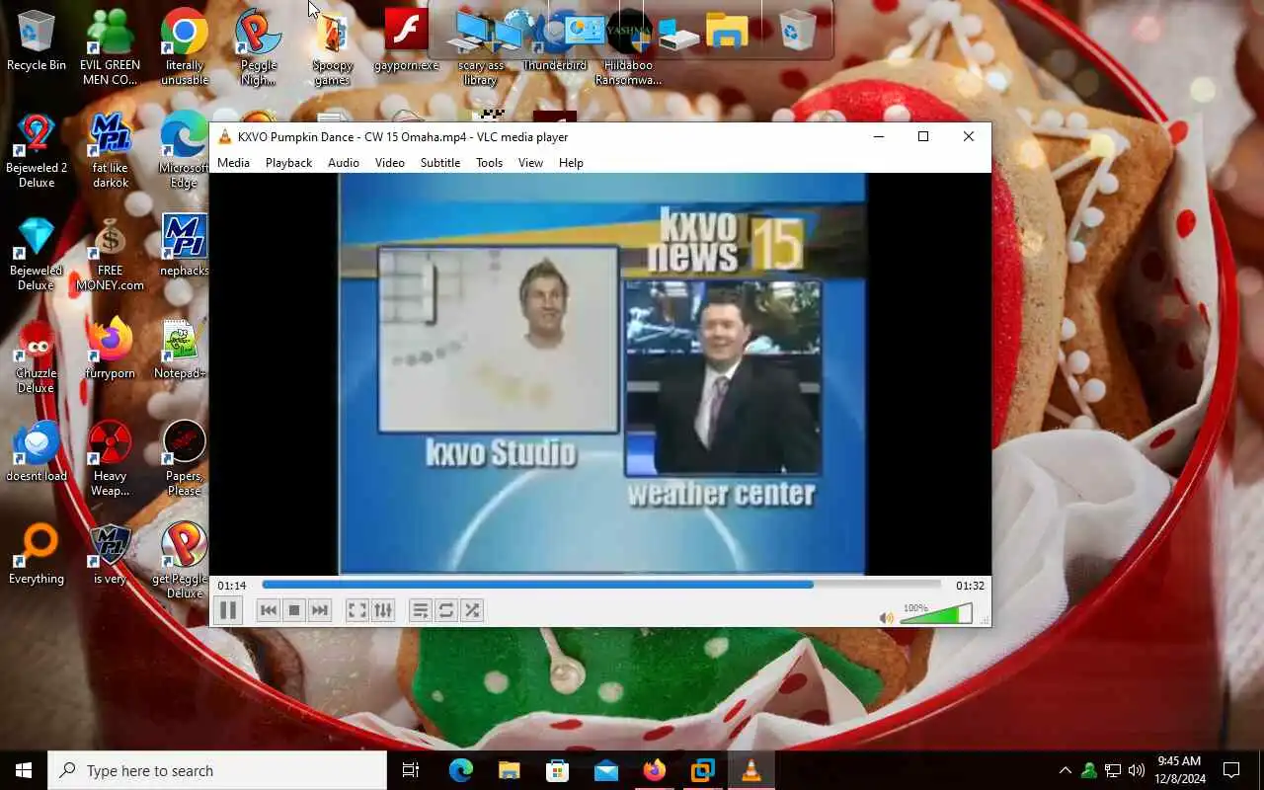Image resolution: width=1264 pixels, height=790 pixels.
Task: Click the 'Type here to search' box
Action: pos(217,770)
